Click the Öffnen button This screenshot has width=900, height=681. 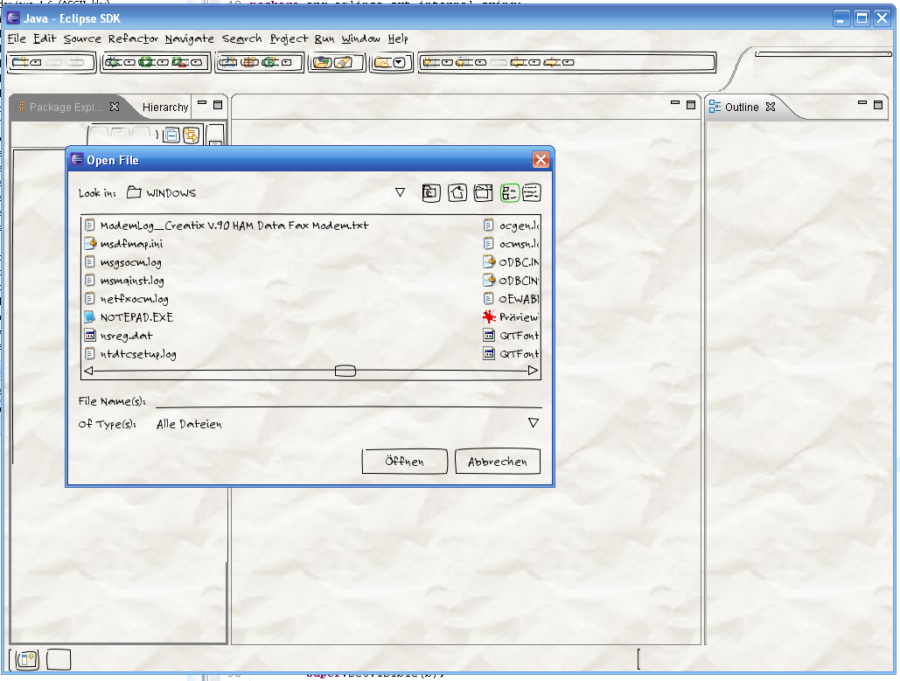coord(405,462)
